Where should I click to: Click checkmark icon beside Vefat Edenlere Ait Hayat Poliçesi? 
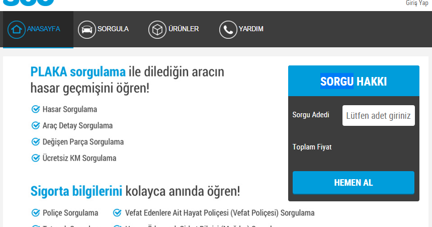tap(117, 213)
